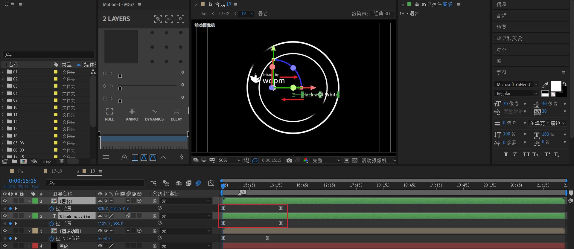
Task: Open the DELAY tool in Motion-3
Action: 176,114
